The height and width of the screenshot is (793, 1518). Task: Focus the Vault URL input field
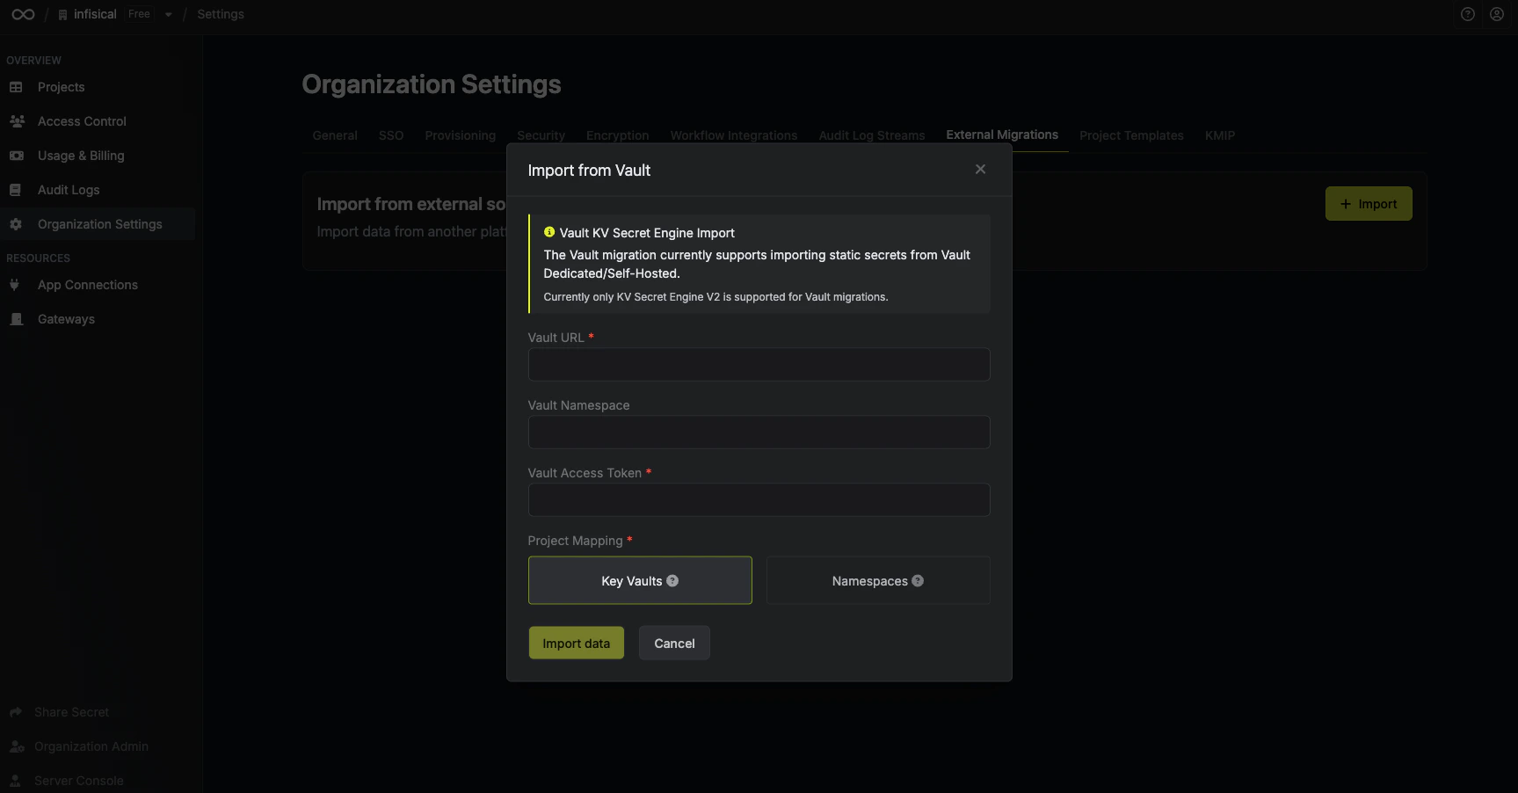tap(759, 364)
